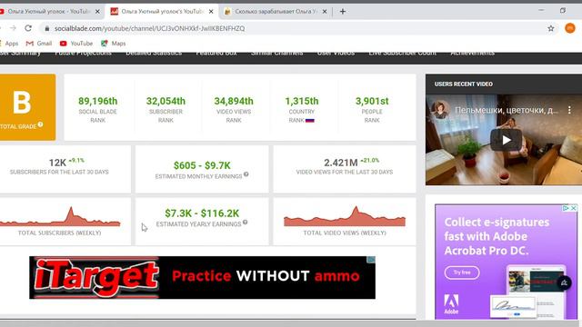This screenshot has width=582, height=327.
Task: Click yearly earnings help question icon
Action: 245,223
